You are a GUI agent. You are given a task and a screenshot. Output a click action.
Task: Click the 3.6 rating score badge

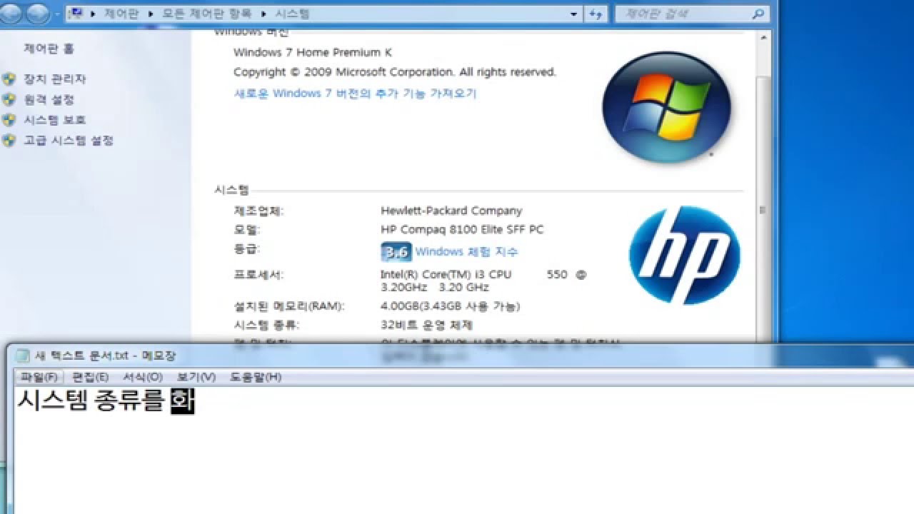[396, 252]
